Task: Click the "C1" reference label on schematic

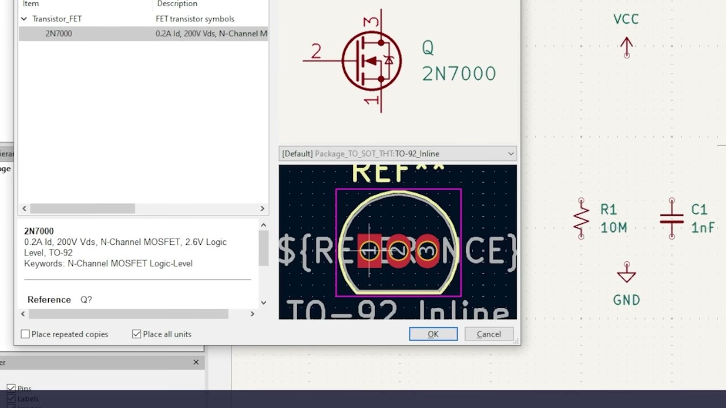Action: (x=699, y=210)
